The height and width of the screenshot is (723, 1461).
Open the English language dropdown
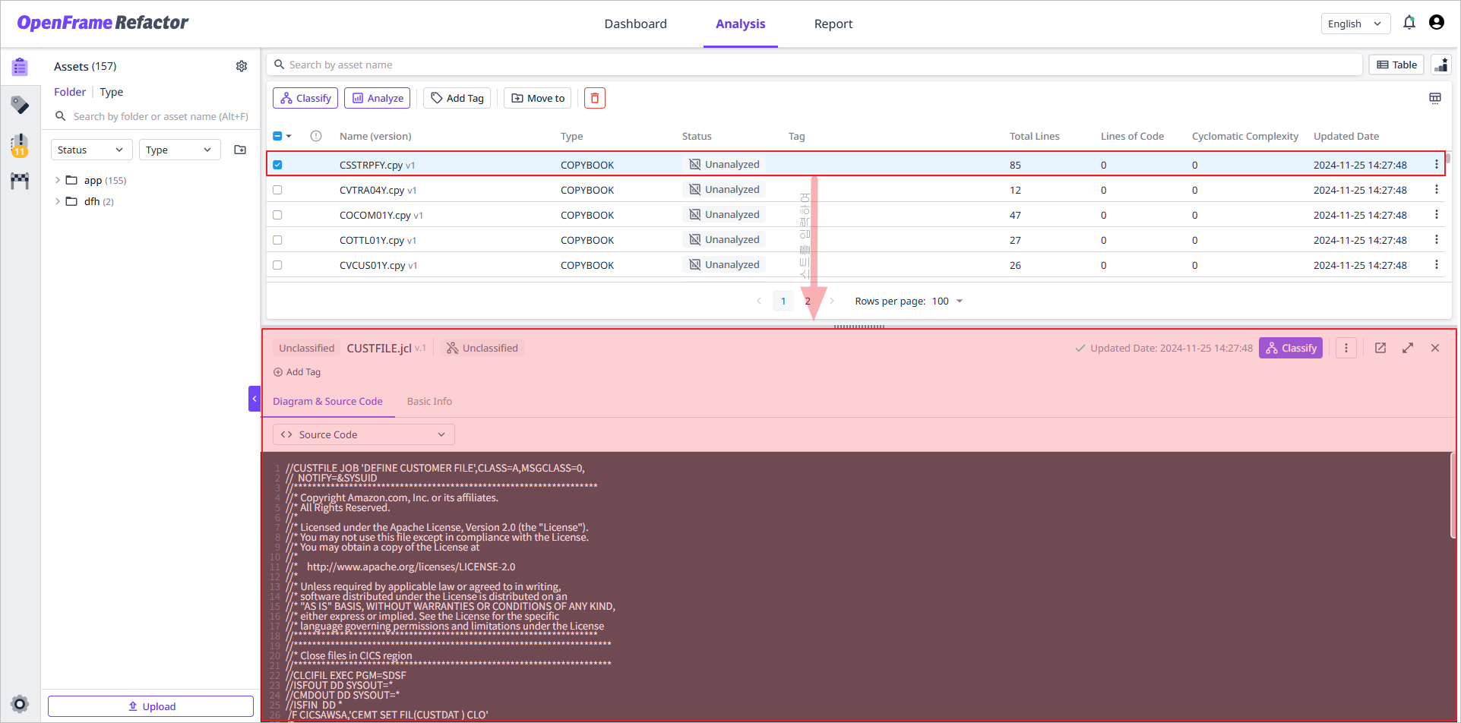coord(1355,24)
